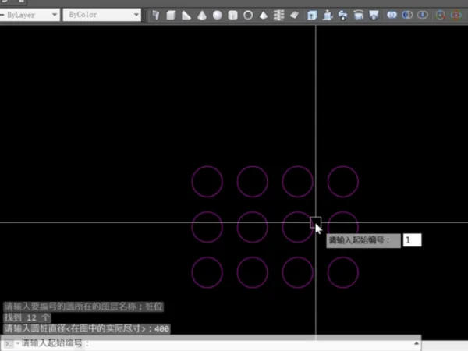This screenshot has height=351, width=468.
Task: Click the command line prompt icon
Action: point(9,343)
